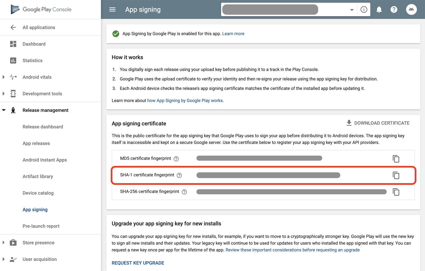Click the Download Certificate button

coord(378,123)
